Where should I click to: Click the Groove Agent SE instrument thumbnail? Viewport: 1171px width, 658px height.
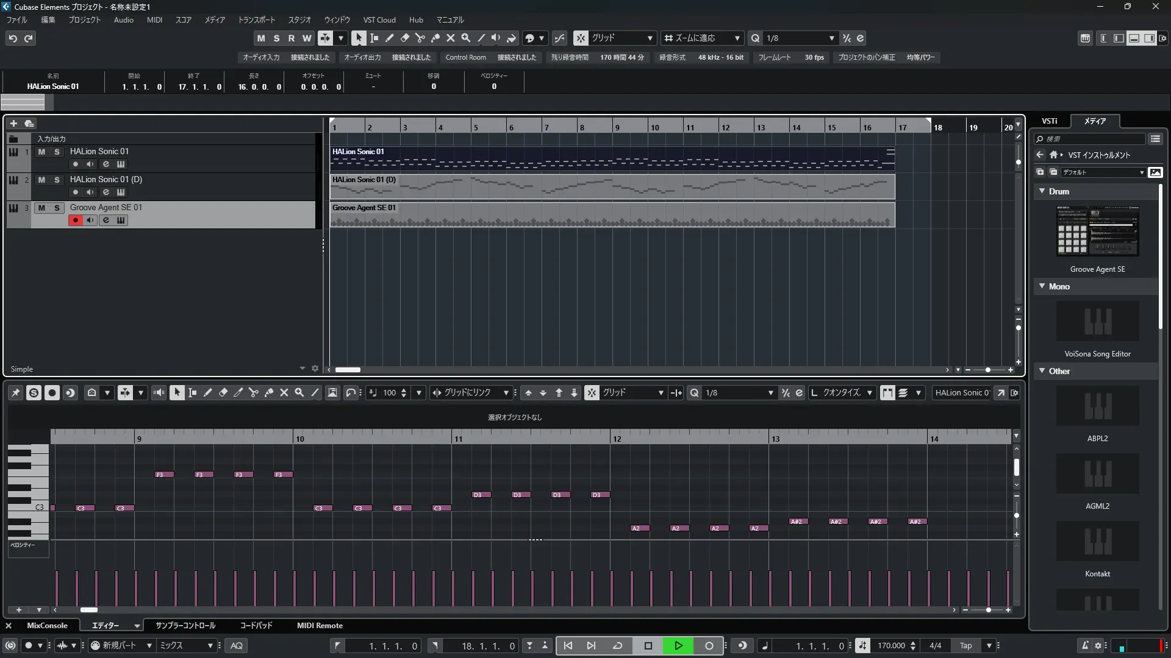(1097, 232)
